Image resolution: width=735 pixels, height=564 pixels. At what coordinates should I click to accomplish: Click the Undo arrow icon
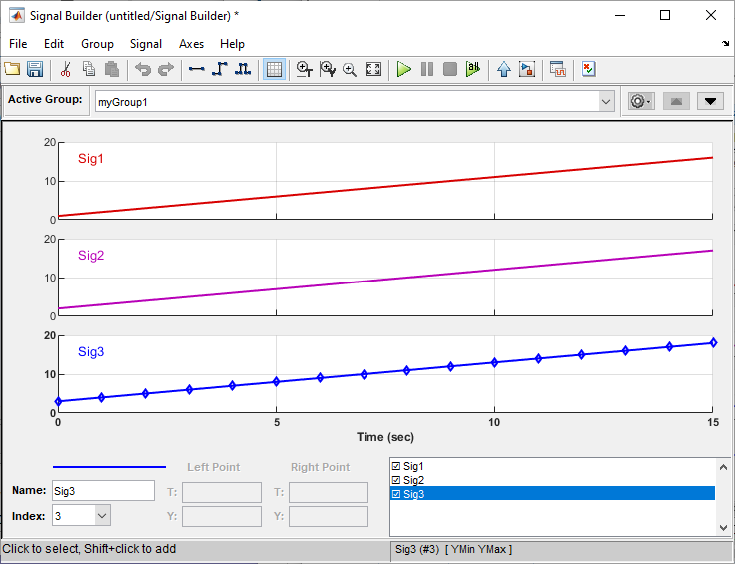point(143,70)
